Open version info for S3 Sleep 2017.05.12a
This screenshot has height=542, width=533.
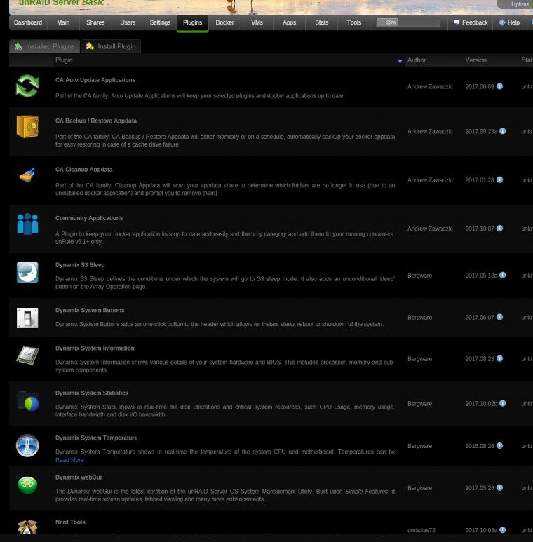click(x=503, y=275)
